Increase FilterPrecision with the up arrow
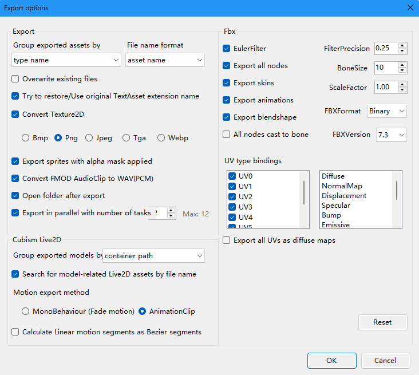 [x=402, y=46]
